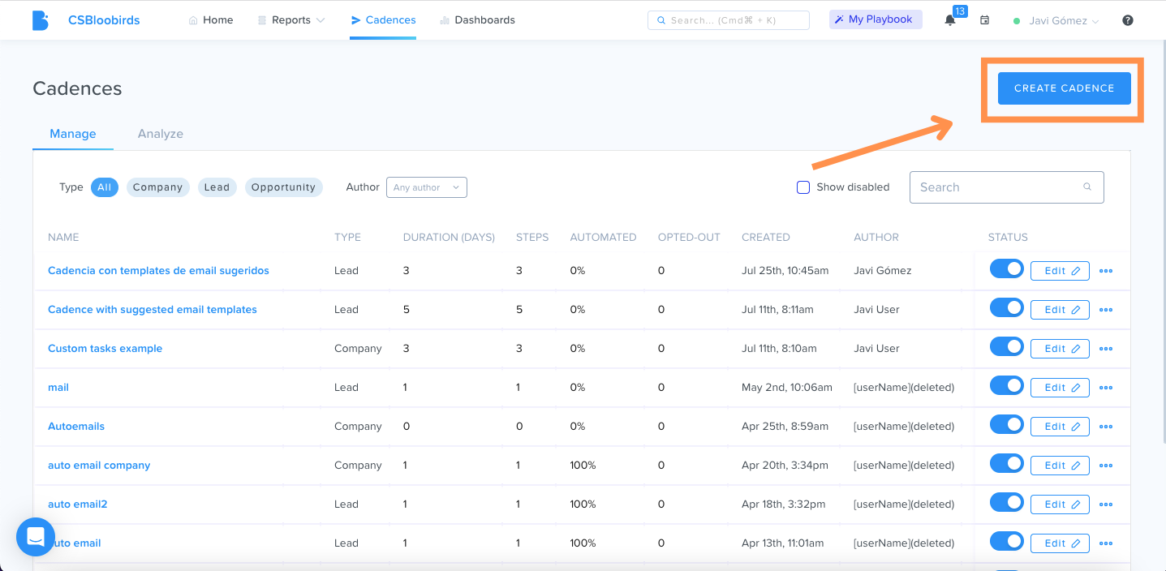
Task: Click the Bloobirds logo icon
Action: pos(40,20)
